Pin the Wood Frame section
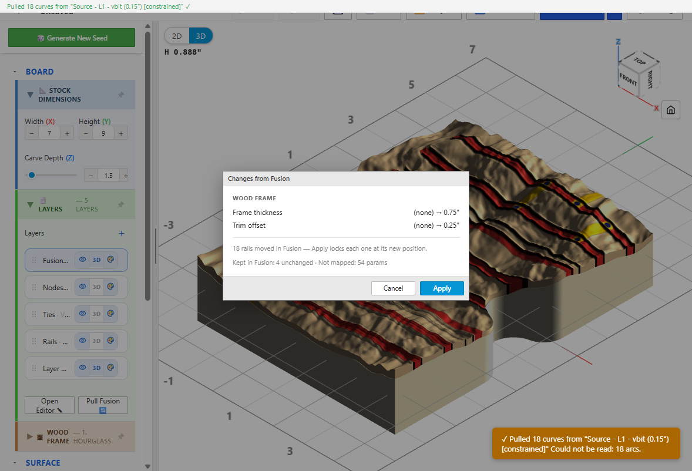Image resolution: width=692 pixels, height=471 pixels. click(121, 436)
